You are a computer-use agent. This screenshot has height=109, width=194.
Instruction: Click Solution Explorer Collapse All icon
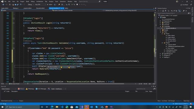tap(174, 11)
